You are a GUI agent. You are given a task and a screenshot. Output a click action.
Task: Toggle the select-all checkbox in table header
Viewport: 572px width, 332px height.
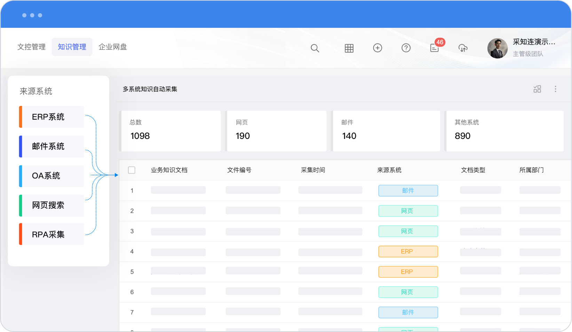pyautogui.click(x=132, y=170)
